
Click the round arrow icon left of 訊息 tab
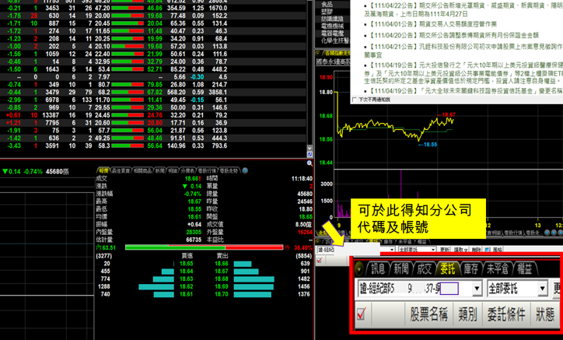click(360, 268)
